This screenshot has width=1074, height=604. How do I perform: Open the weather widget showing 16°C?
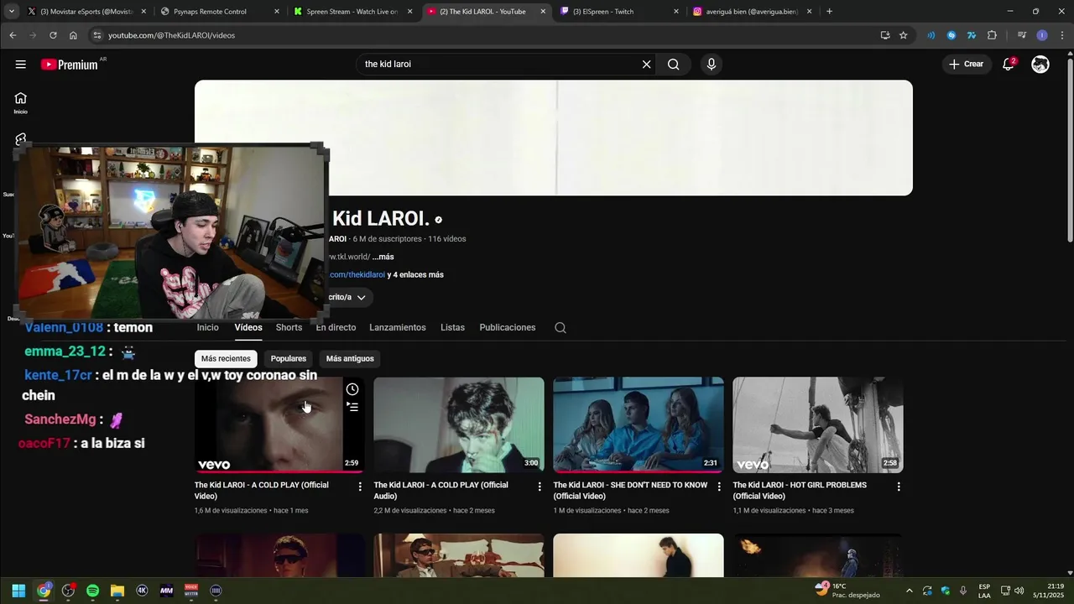[847, 591]
